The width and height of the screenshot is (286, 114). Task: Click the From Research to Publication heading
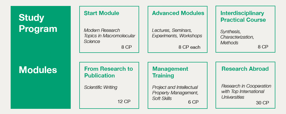pos(108,72)
